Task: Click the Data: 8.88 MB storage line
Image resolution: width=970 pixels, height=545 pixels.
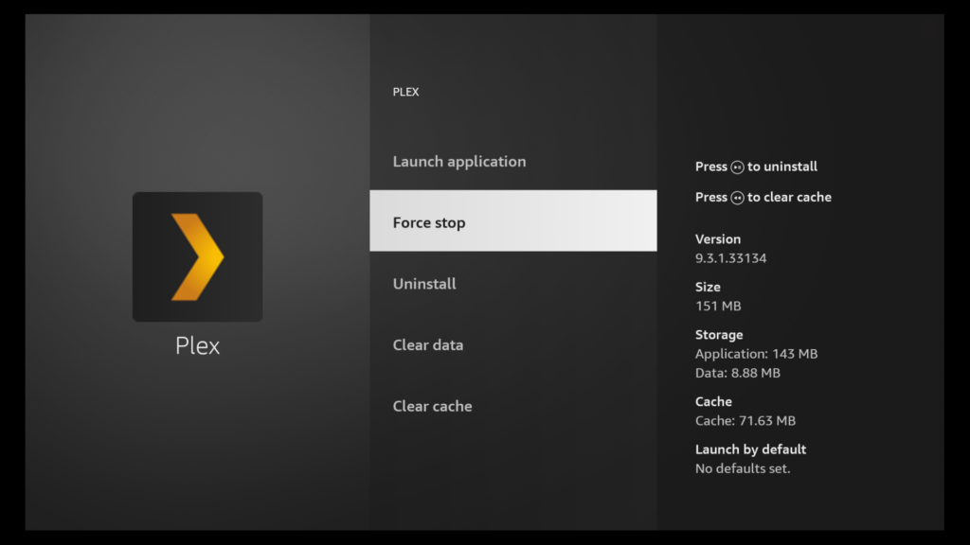Action: tap(737, 373)
